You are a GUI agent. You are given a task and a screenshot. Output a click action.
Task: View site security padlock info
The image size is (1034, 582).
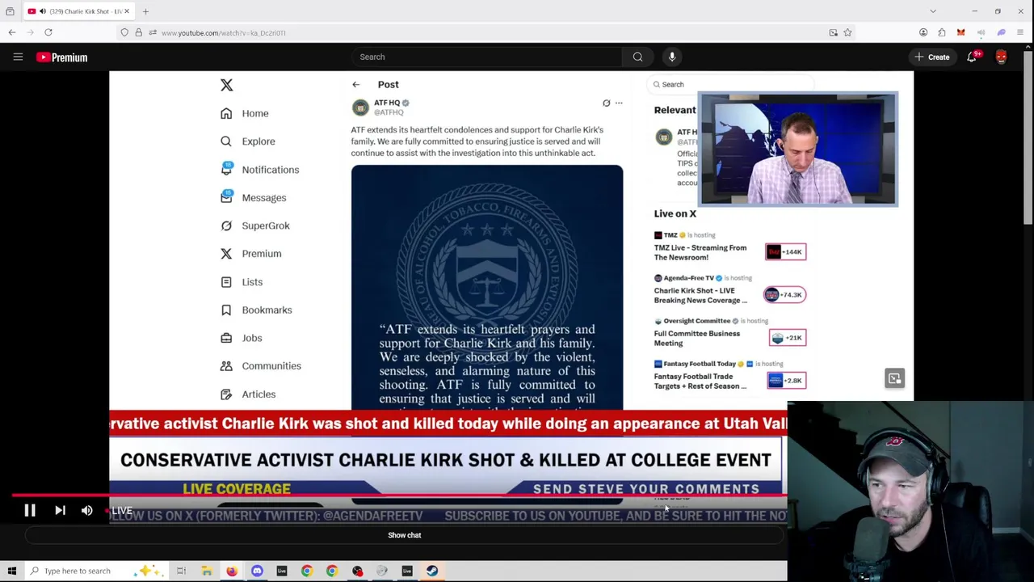tap(138, 32)
